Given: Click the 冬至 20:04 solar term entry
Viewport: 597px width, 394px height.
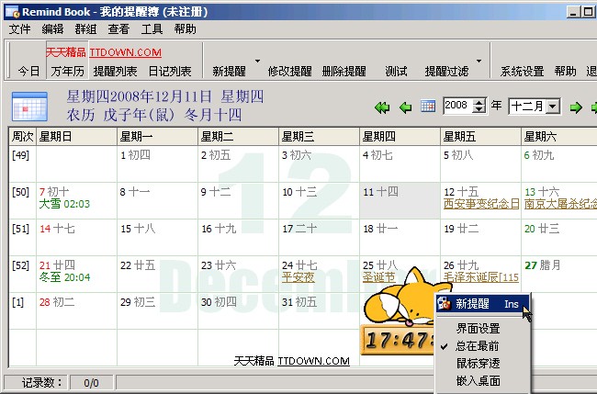Looking at the screenshot, I should 64,277.
